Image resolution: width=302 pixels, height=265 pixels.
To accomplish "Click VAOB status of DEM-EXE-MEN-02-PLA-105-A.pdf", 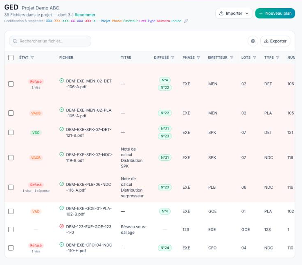I will (x=36, y=113).
